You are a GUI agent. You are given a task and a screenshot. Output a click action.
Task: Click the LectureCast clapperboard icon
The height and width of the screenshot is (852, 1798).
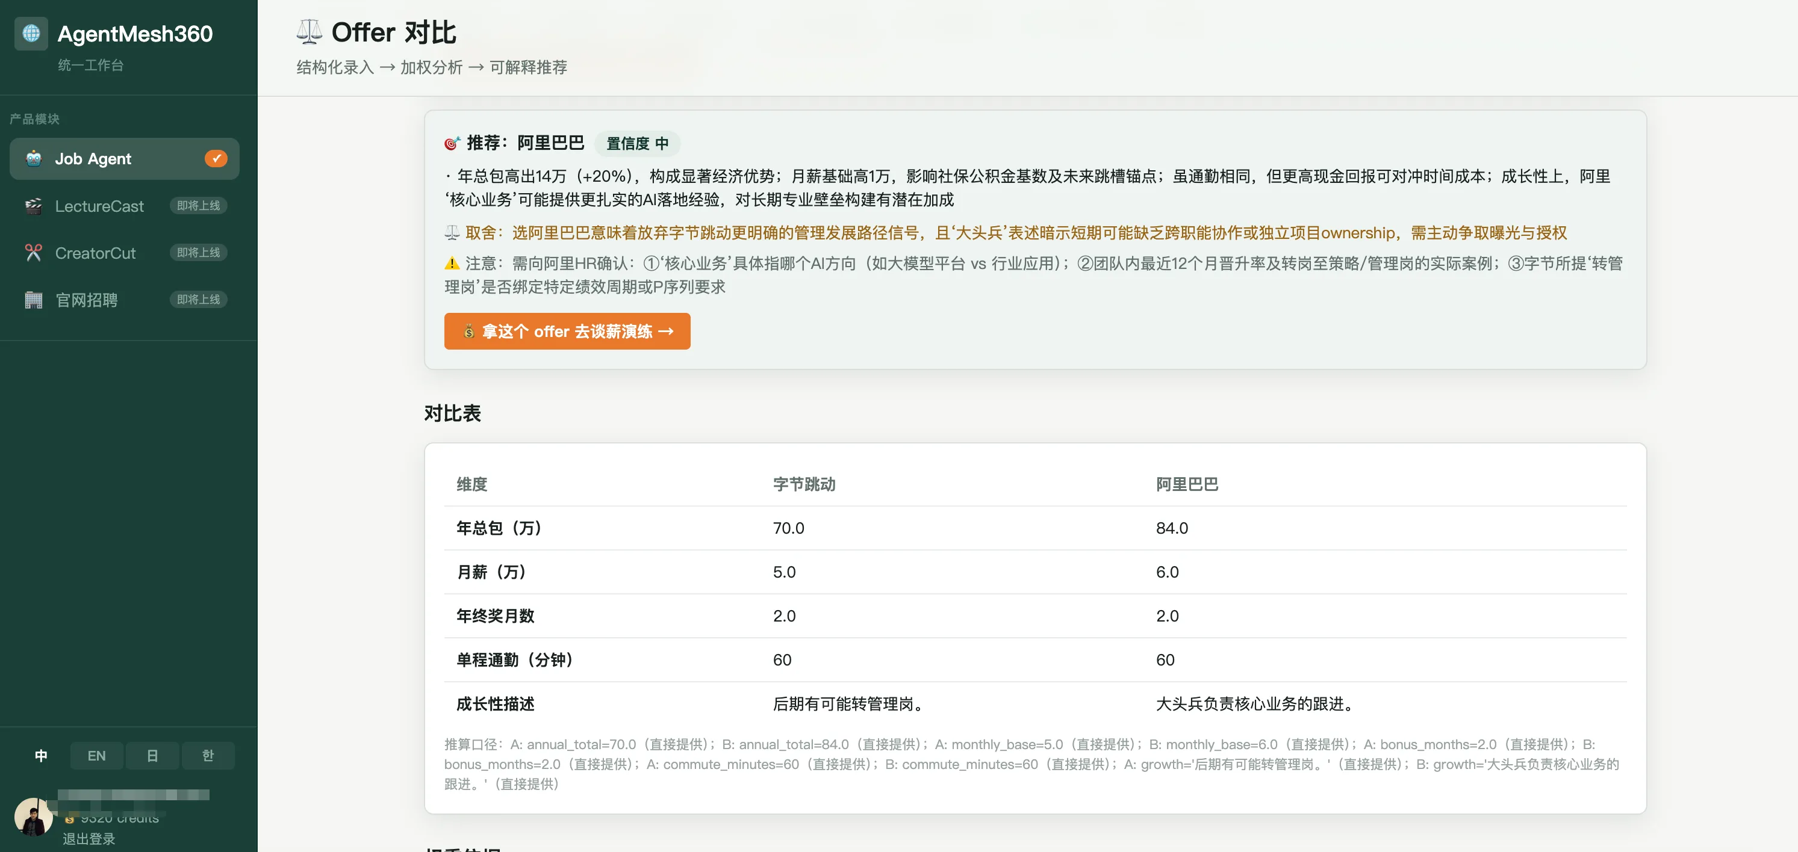point(34,206)
